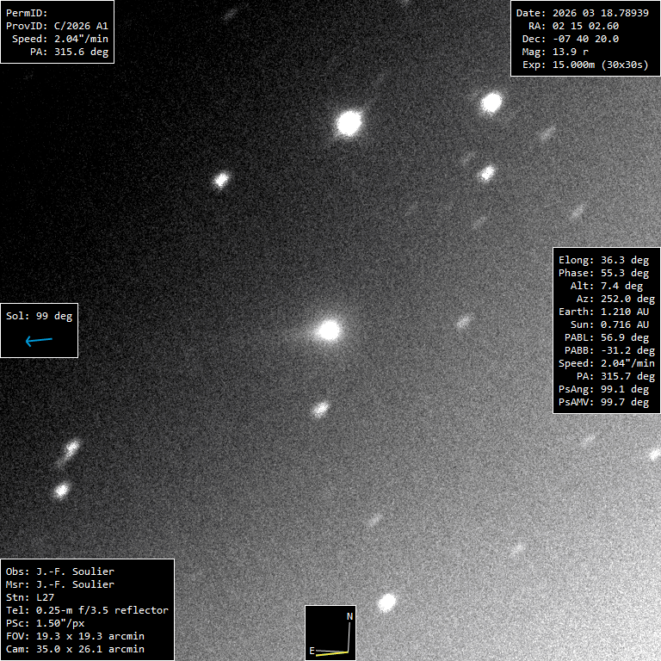Screen dimensions: 661x661
Task: Click the Obs: J.-F. Soulier line
Action: pyautogui.click(x=60, y=571)
